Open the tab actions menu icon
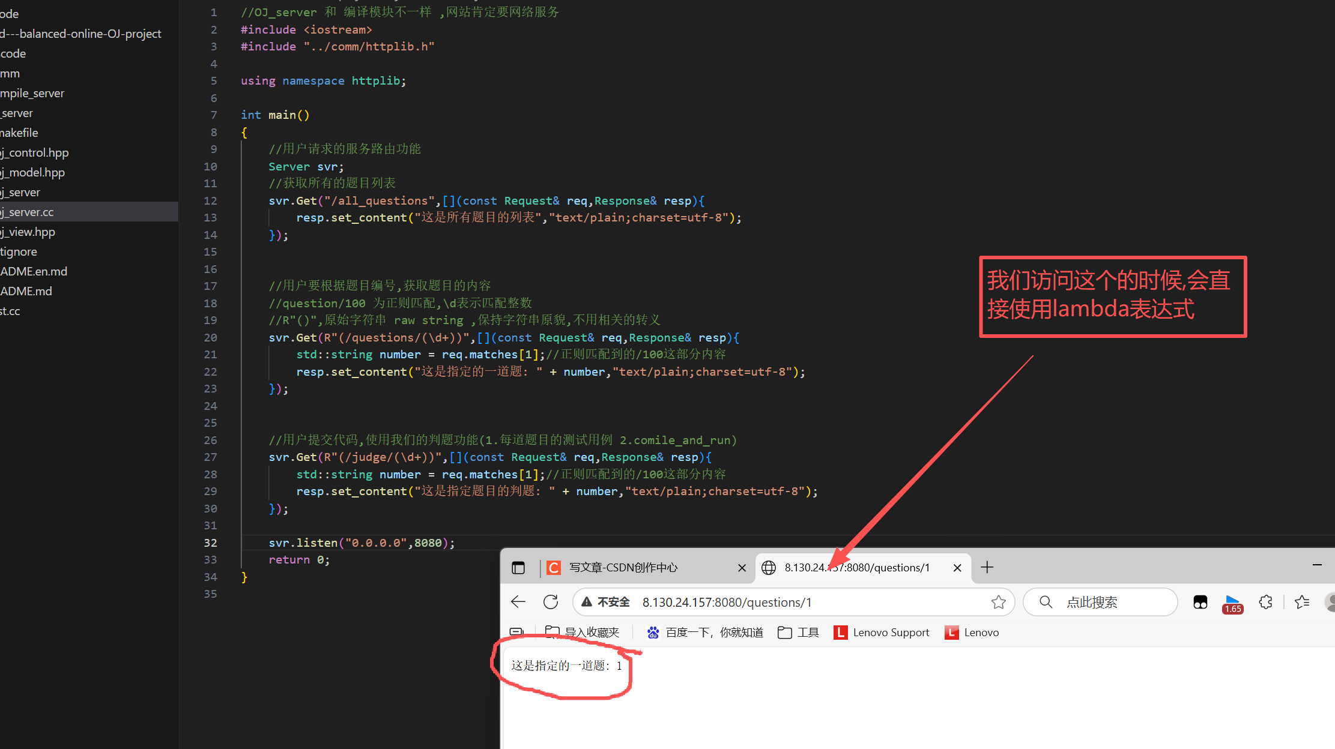The width and height of the screenshot is (1335, 749). (518, 567)
